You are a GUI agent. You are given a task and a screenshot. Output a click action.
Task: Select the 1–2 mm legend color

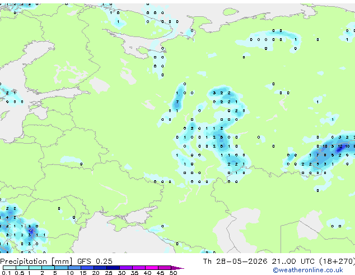(35, 268)
